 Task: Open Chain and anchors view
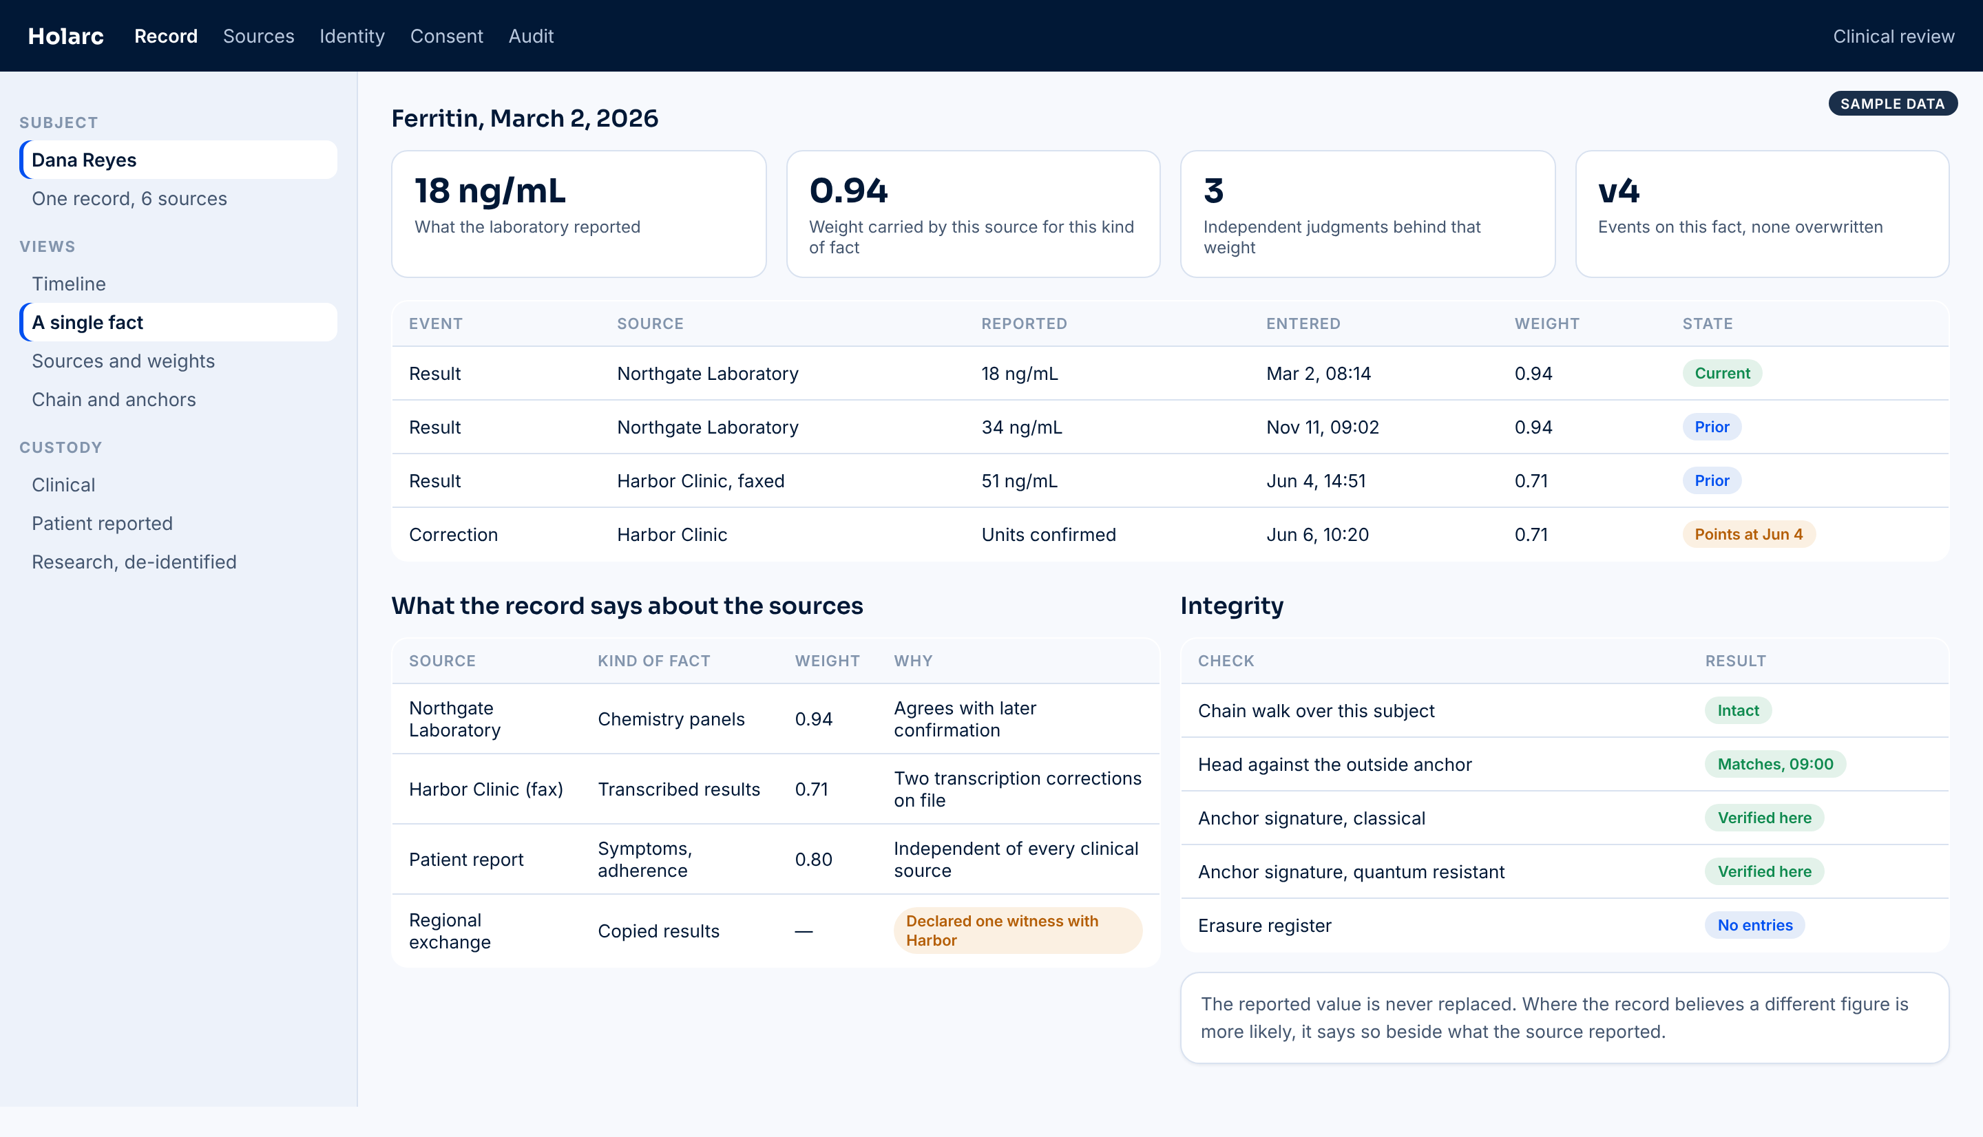179,399
